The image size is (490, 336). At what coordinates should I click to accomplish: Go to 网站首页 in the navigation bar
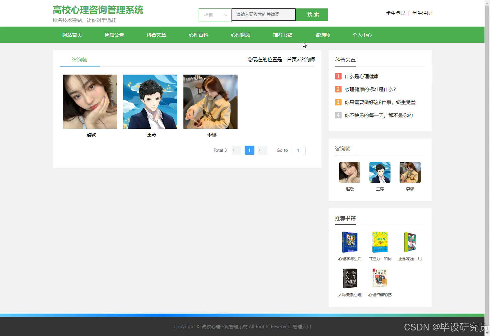click(x=72, y=35)
